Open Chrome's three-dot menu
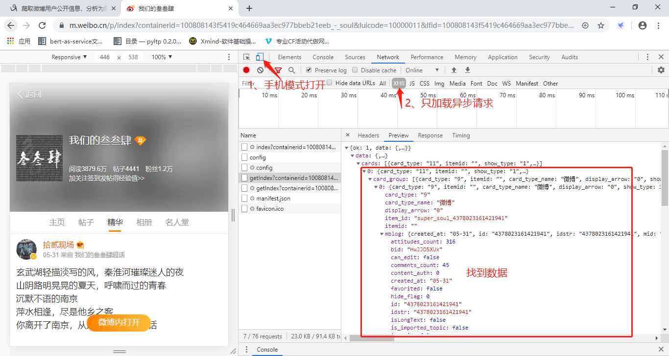669x356 pixels. pyautogui.click(x=658, y=25)
